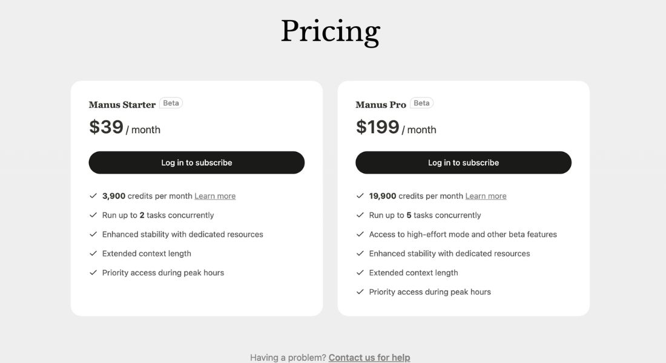Click checkmark beside Access to high-effort mode
The image size is (666, 363).
tap(360, 234)
